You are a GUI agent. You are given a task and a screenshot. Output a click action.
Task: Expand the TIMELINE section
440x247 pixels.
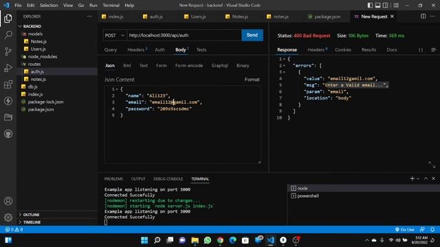click(57, 222)
